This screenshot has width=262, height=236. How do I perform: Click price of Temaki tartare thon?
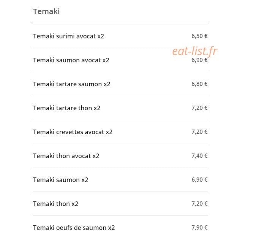tap(199, 108)
